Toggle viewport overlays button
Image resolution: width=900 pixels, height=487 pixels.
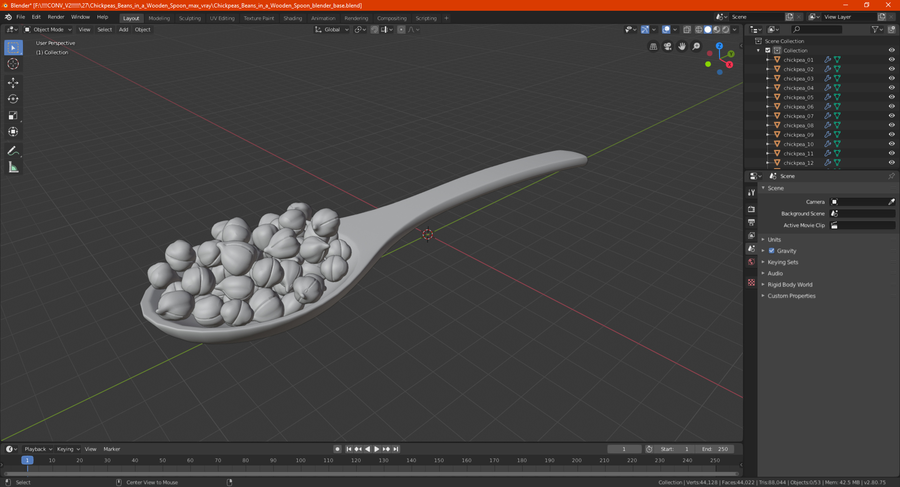click(x=666, y=30)
